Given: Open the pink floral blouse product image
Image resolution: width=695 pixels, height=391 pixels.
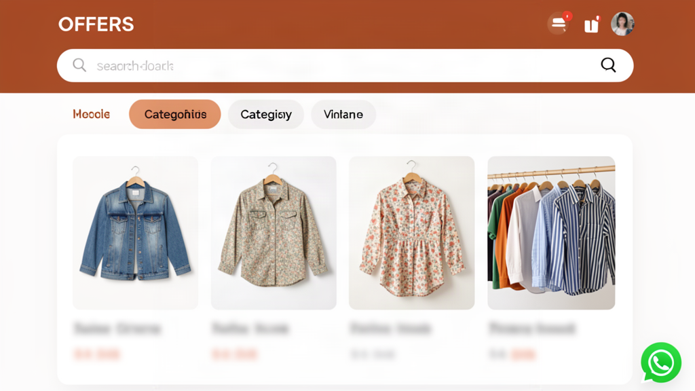Looking at the screenshot, I should tap(412, 233).
